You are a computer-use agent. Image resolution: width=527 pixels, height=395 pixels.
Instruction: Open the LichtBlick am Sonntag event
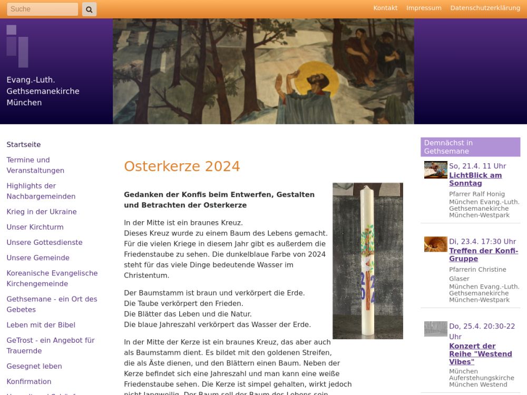(475, 179)
